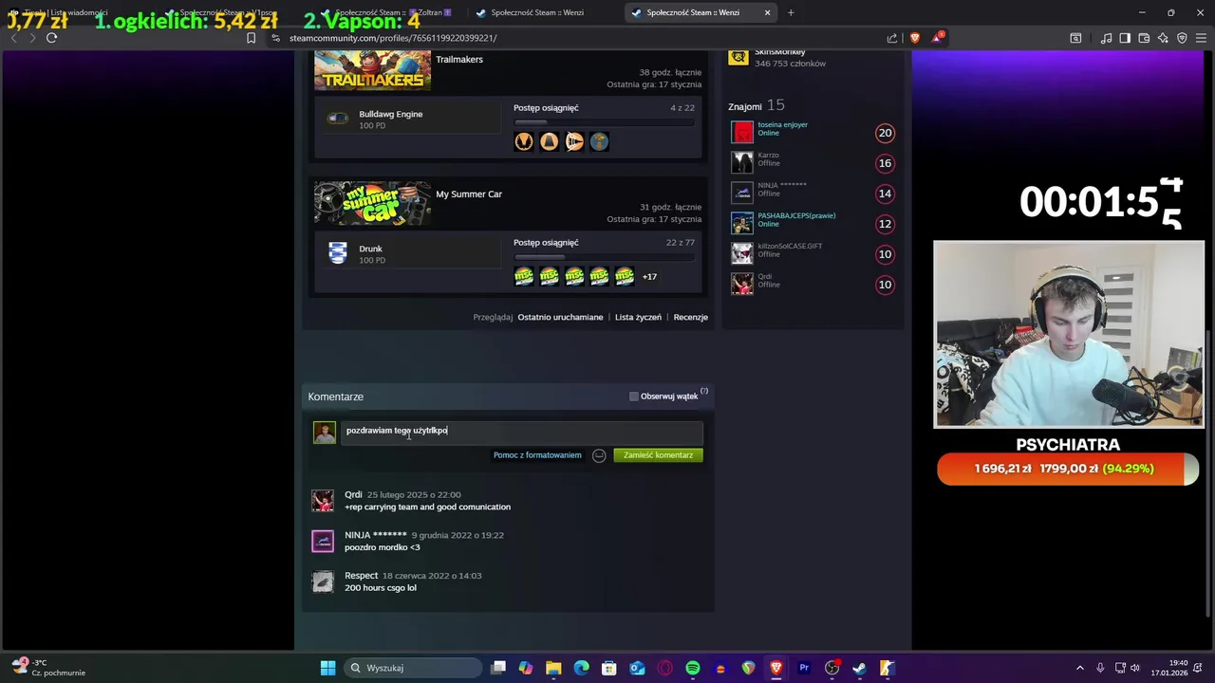Open killzonSolCASE.GIFT avatar

tap(742, 253)
